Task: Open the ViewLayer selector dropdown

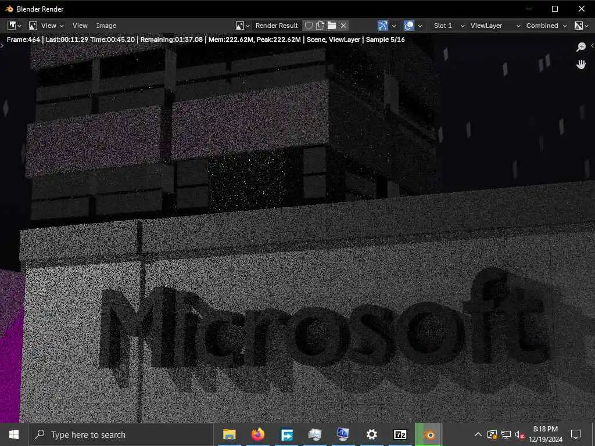Action: [x=495, y=26]
